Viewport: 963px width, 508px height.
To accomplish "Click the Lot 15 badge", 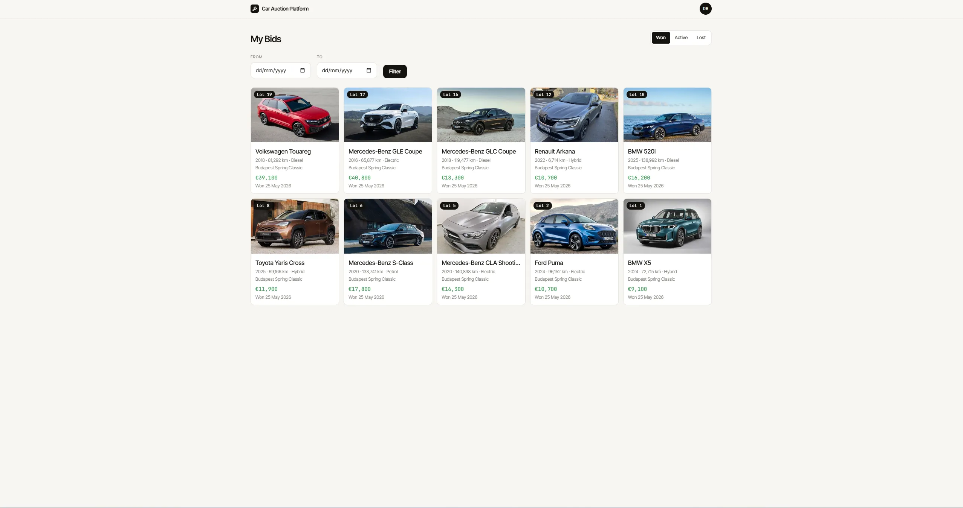I will (x=451, y=94).
